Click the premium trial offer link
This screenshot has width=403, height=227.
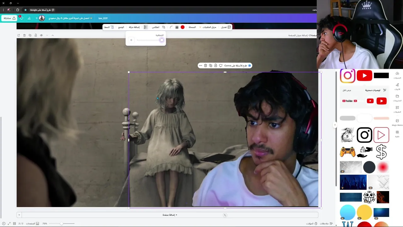coord(70,18)
